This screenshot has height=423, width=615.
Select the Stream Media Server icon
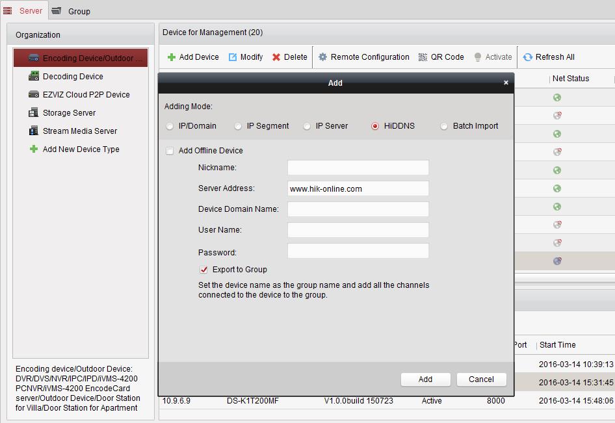tap(34, 131)
